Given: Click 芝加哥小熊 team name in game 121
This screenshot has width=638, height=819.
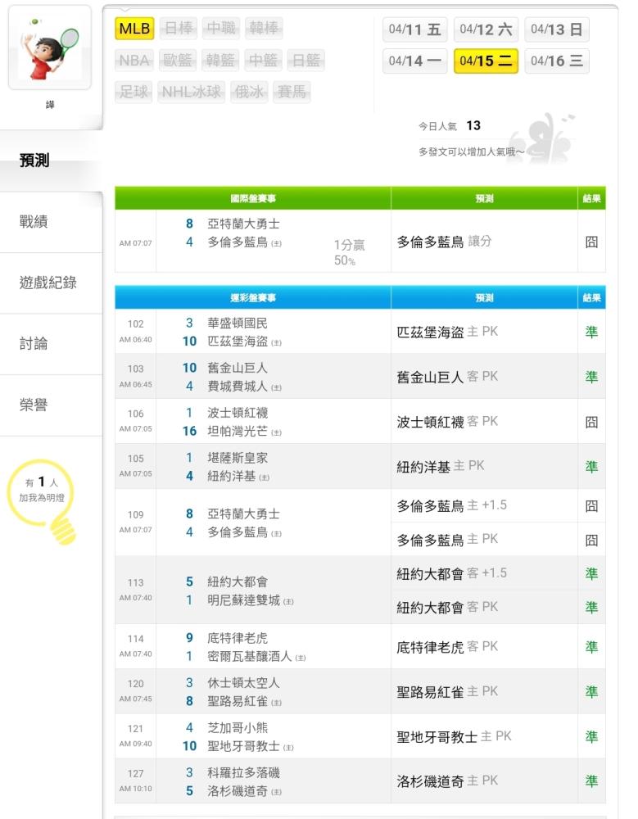Looking at the screenshot, I should click(x=238, y=727).
